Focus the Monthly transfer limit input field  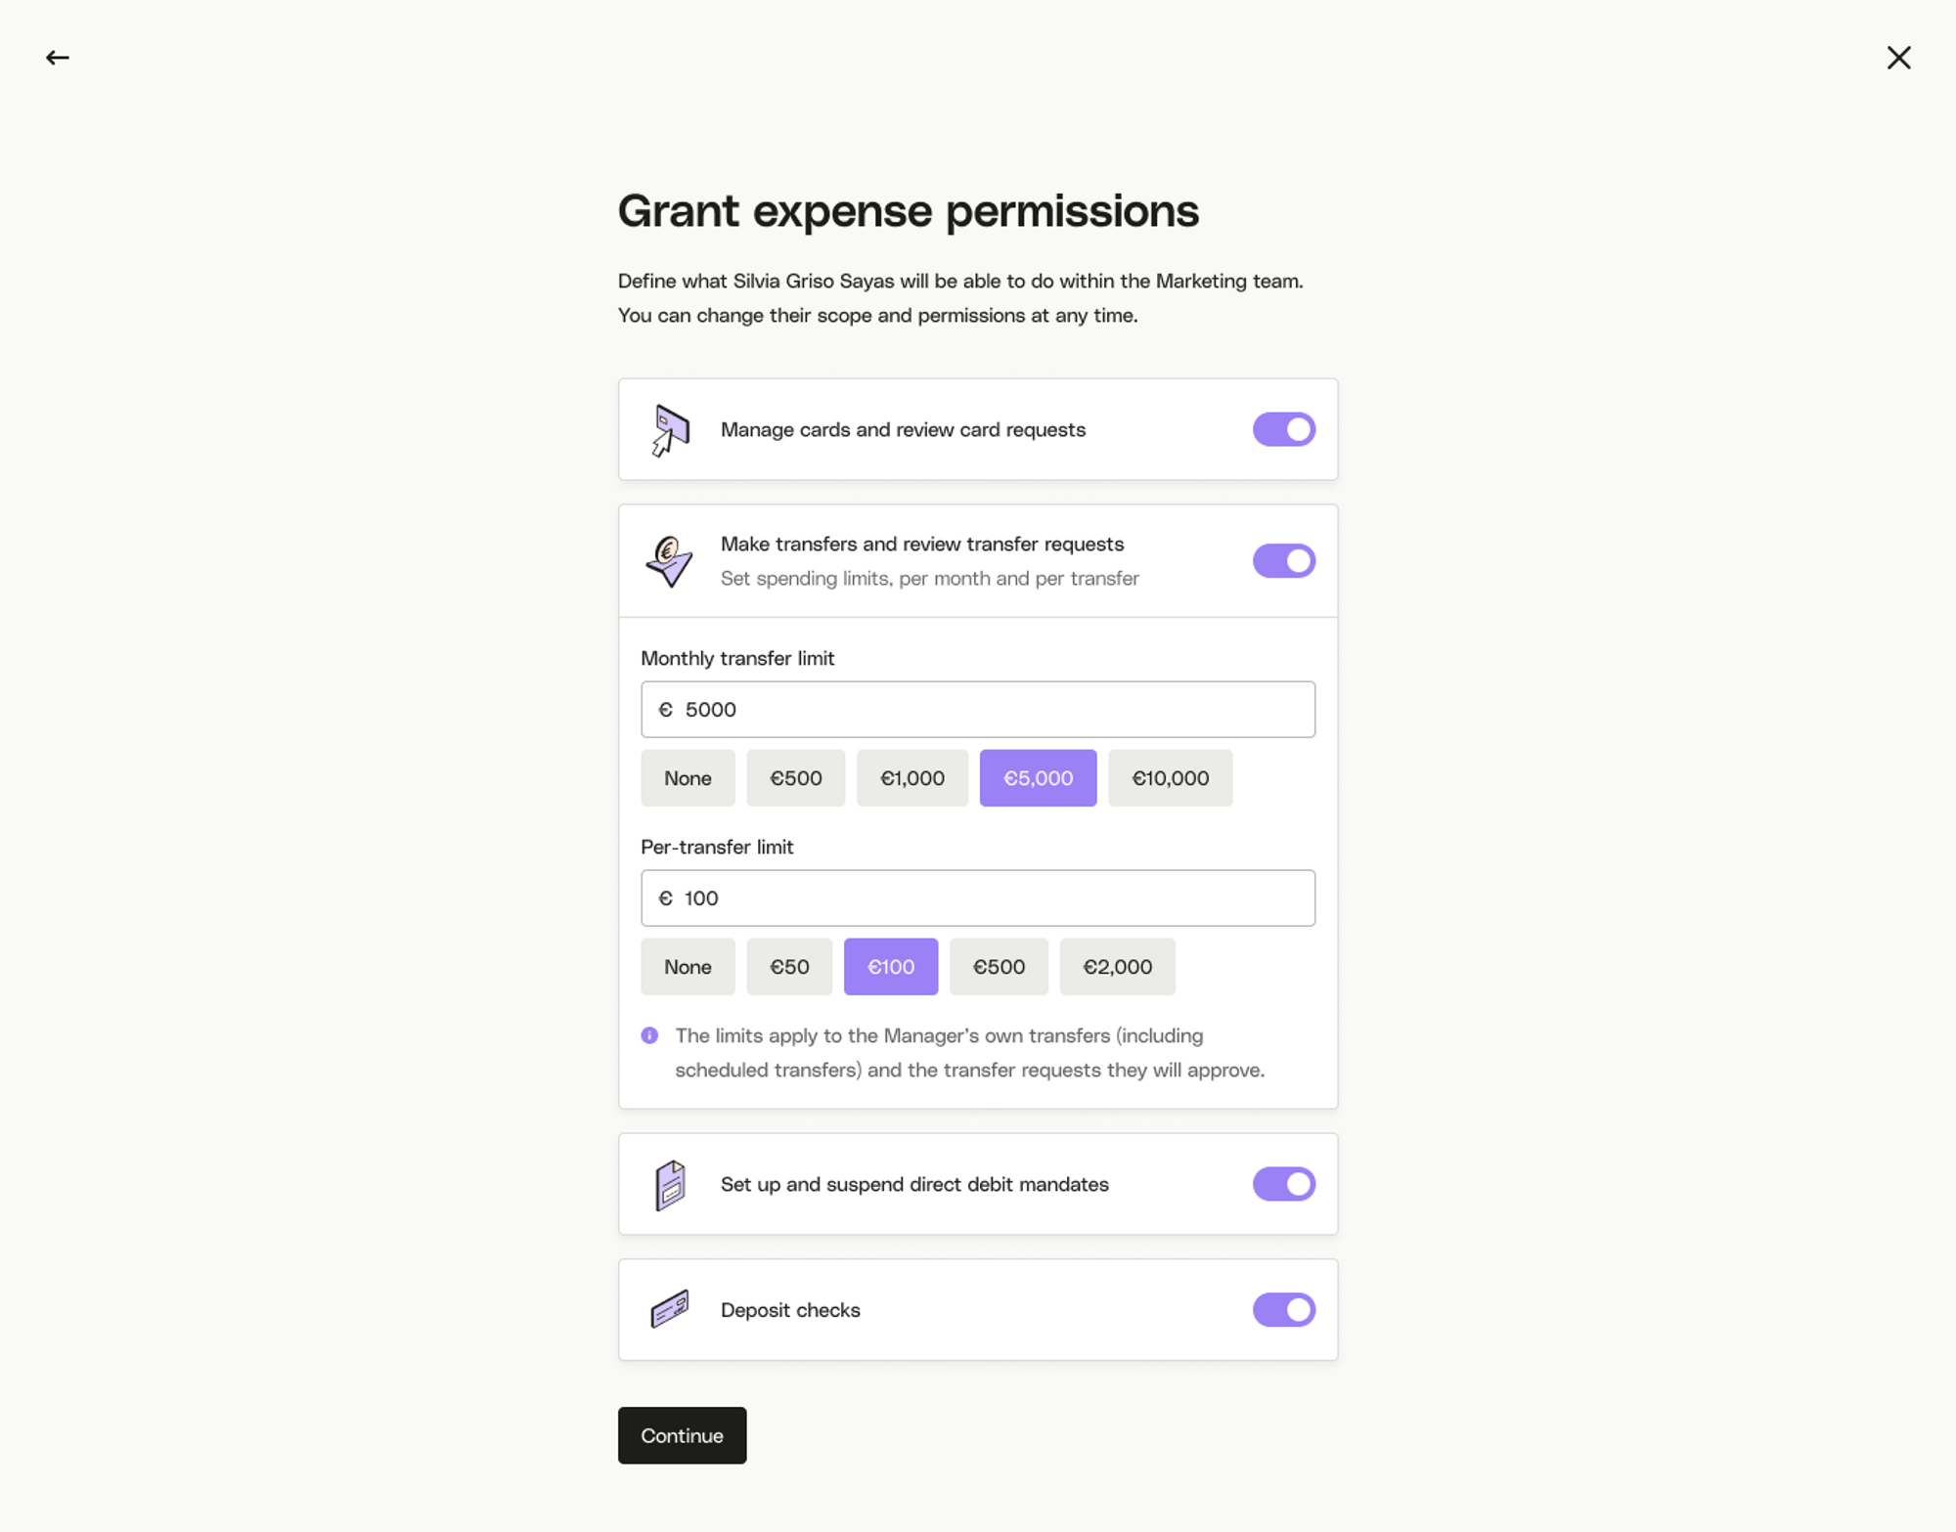pos(978,710)
